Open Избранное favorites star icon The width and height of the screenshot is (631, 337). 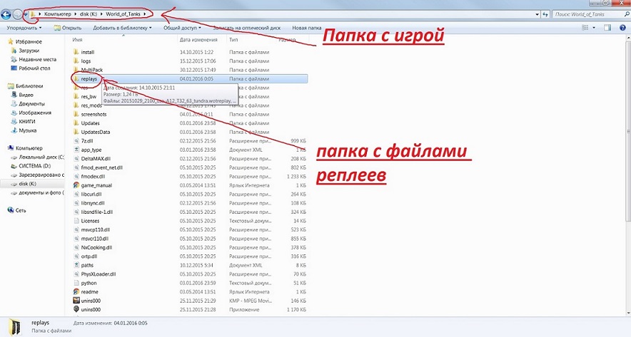click(11, 41)
